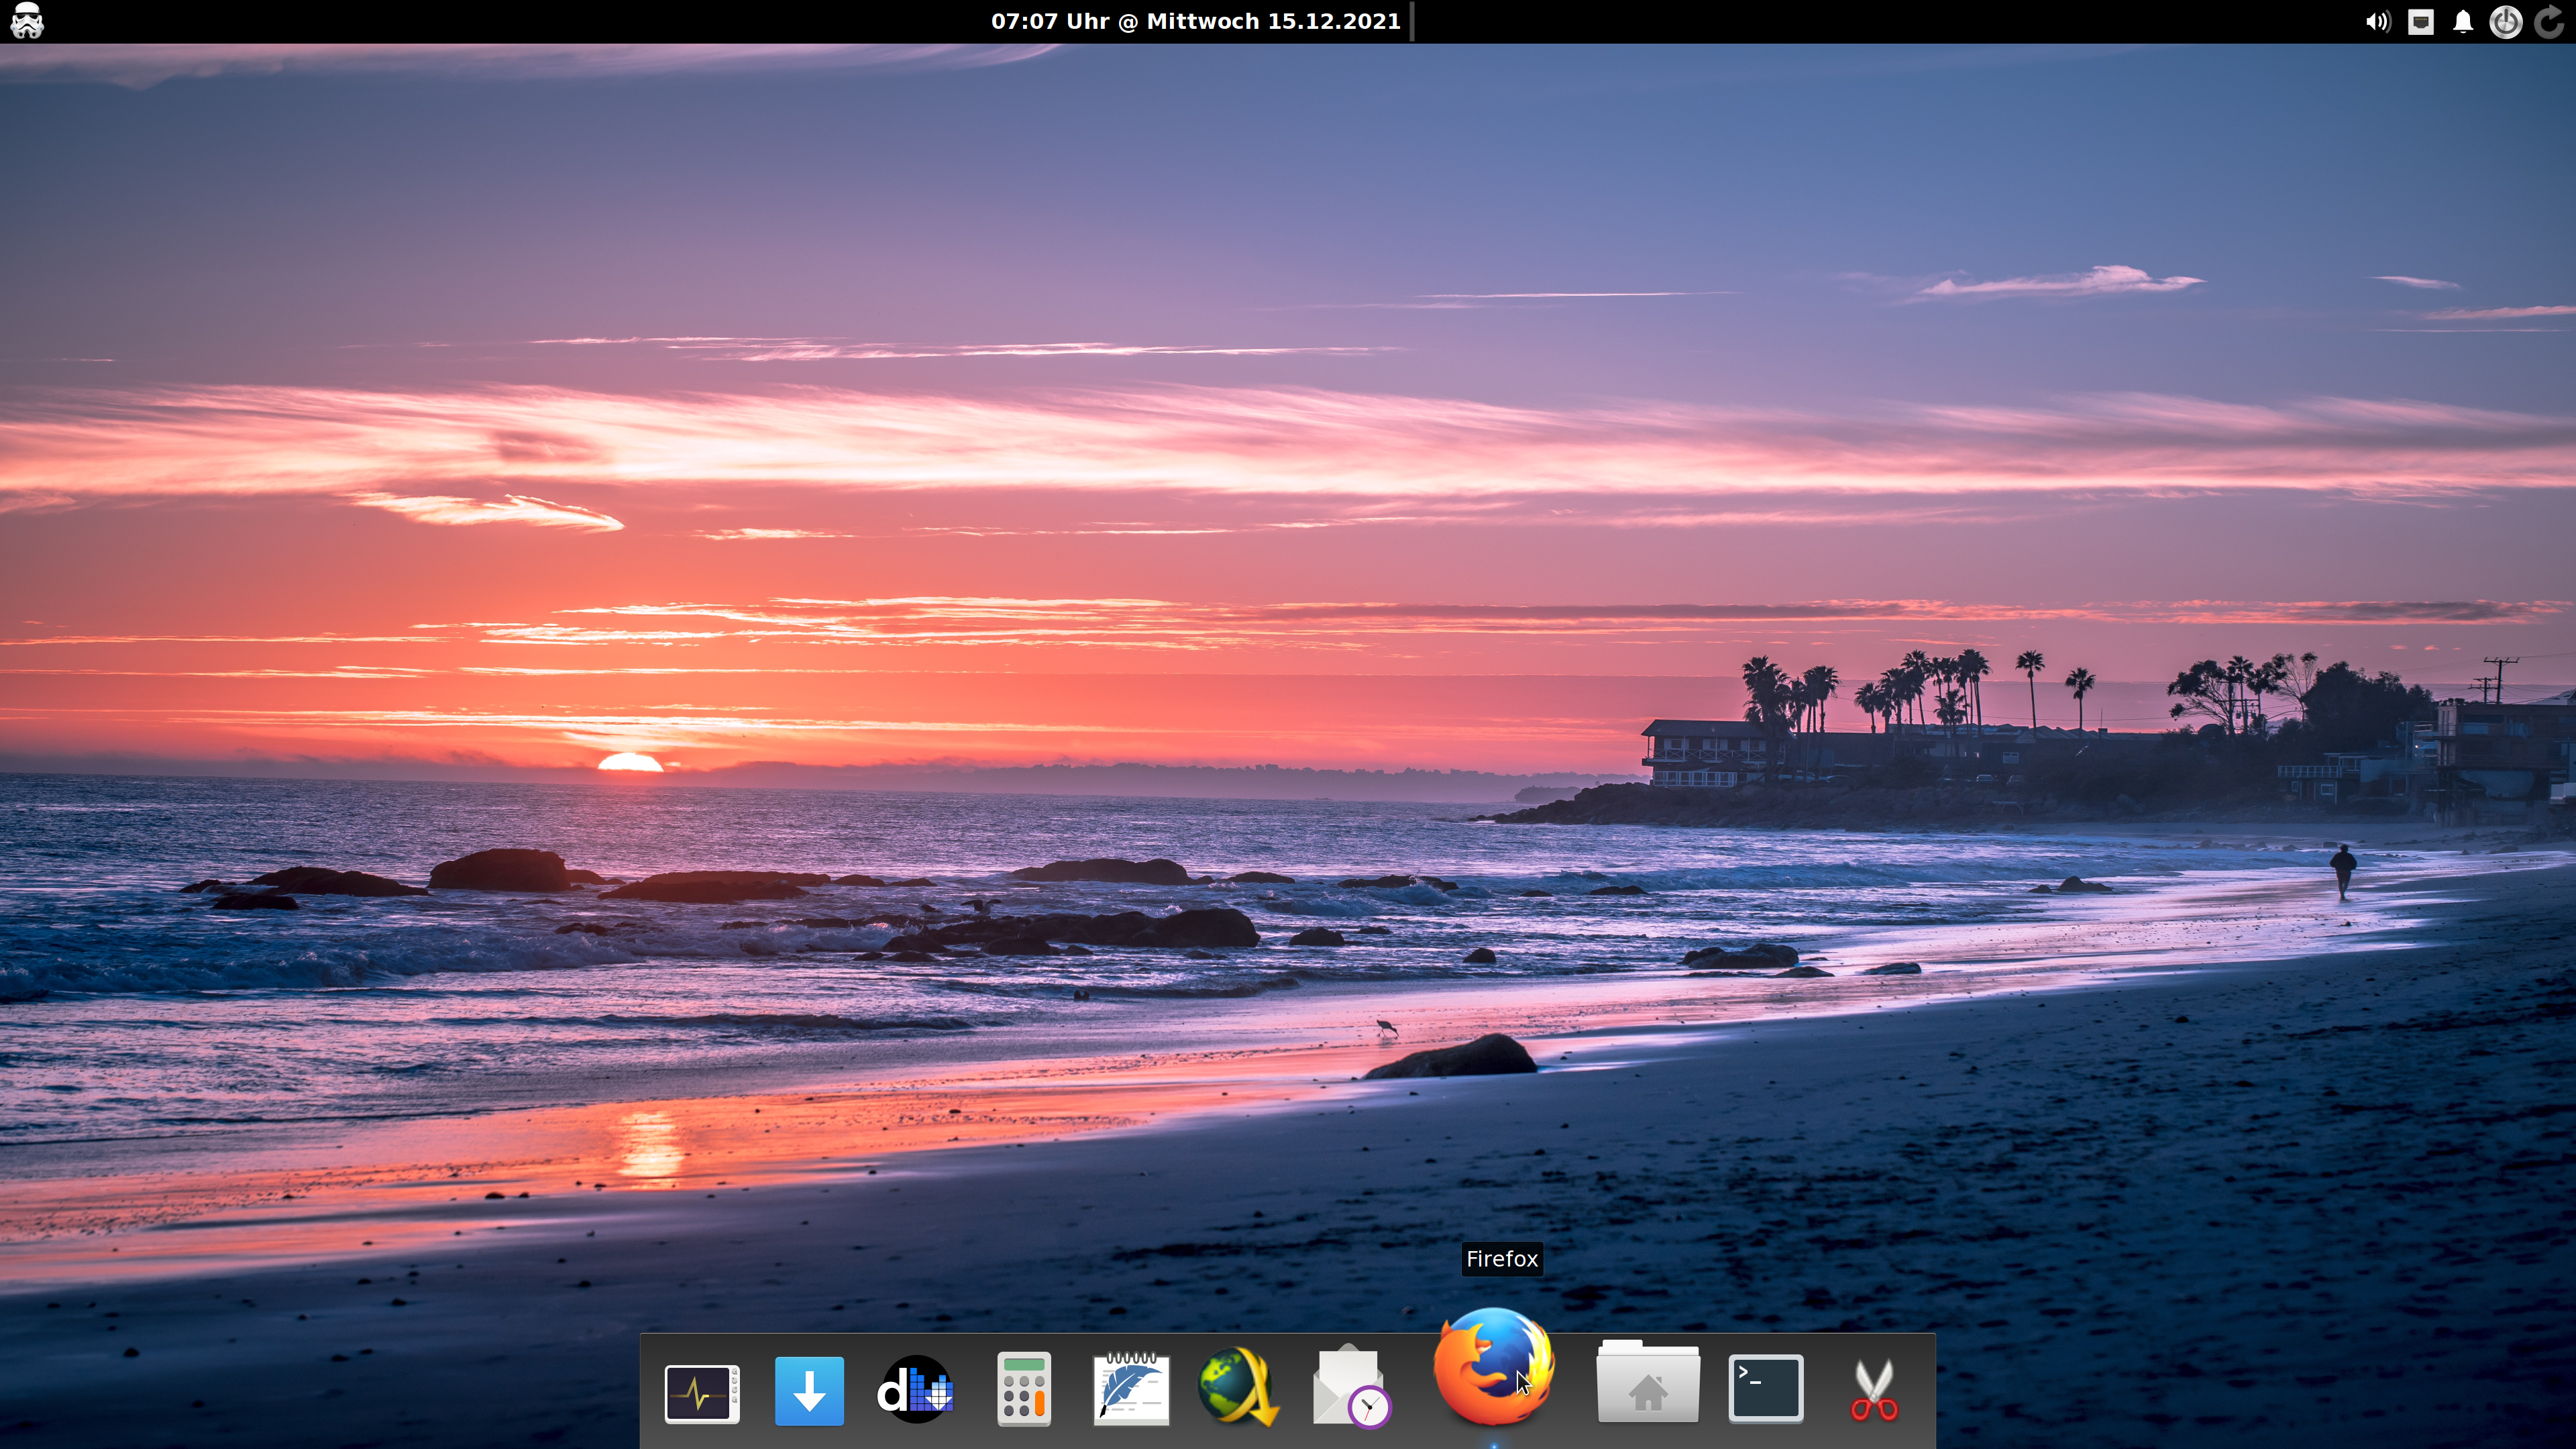The image size is (2576, 1449).
Task: Click the Firefox tooltip label
Action: [x=1501, y=1259]
